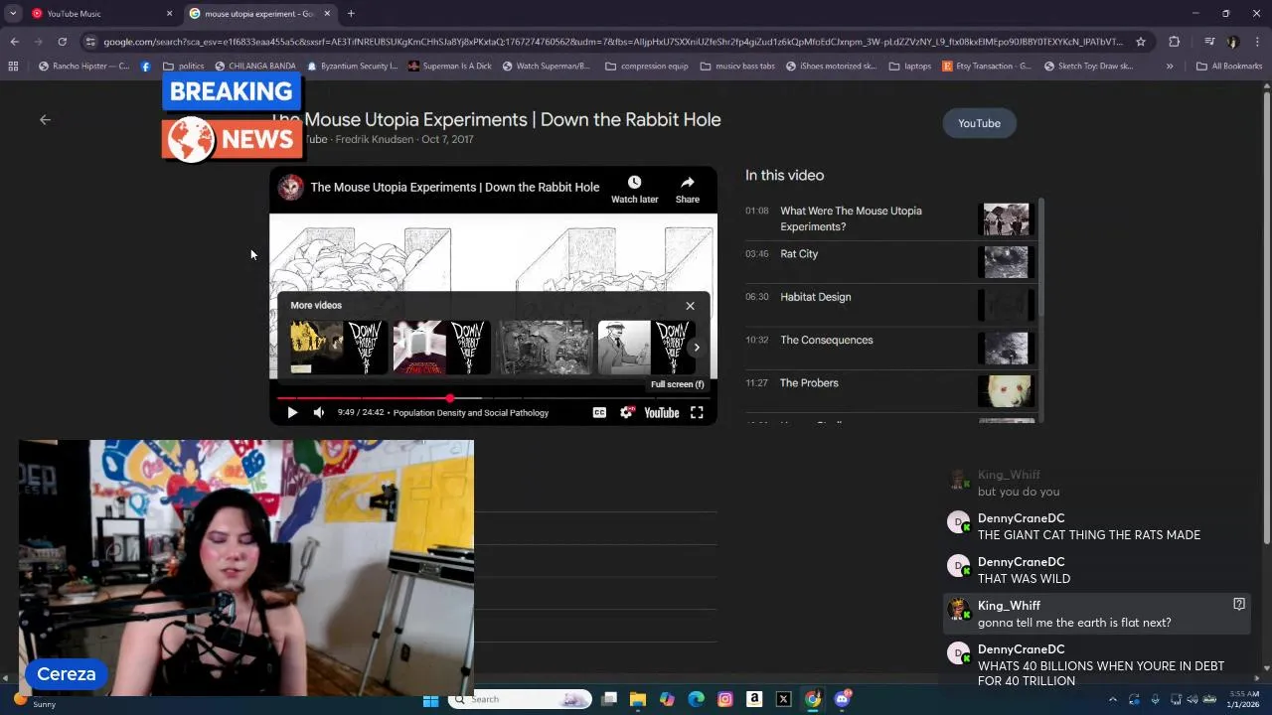Open a new browser tab
Image resolution: width=1272 pixels, height=715 pixels.
tap(351, 14)
